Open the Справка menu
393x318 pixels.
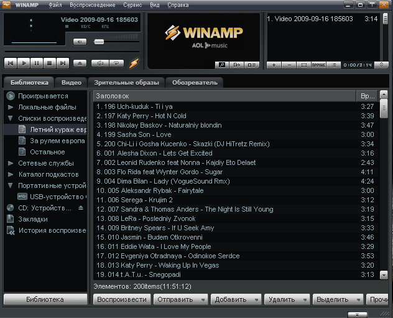coord(178,5)
